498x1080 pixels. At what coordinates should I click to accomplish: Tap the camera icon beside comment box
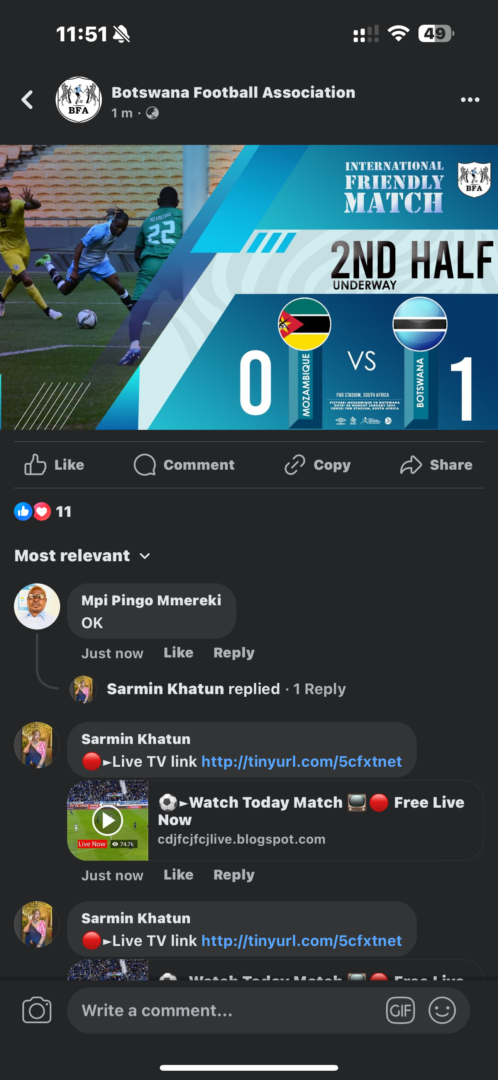pos(37,1010)
